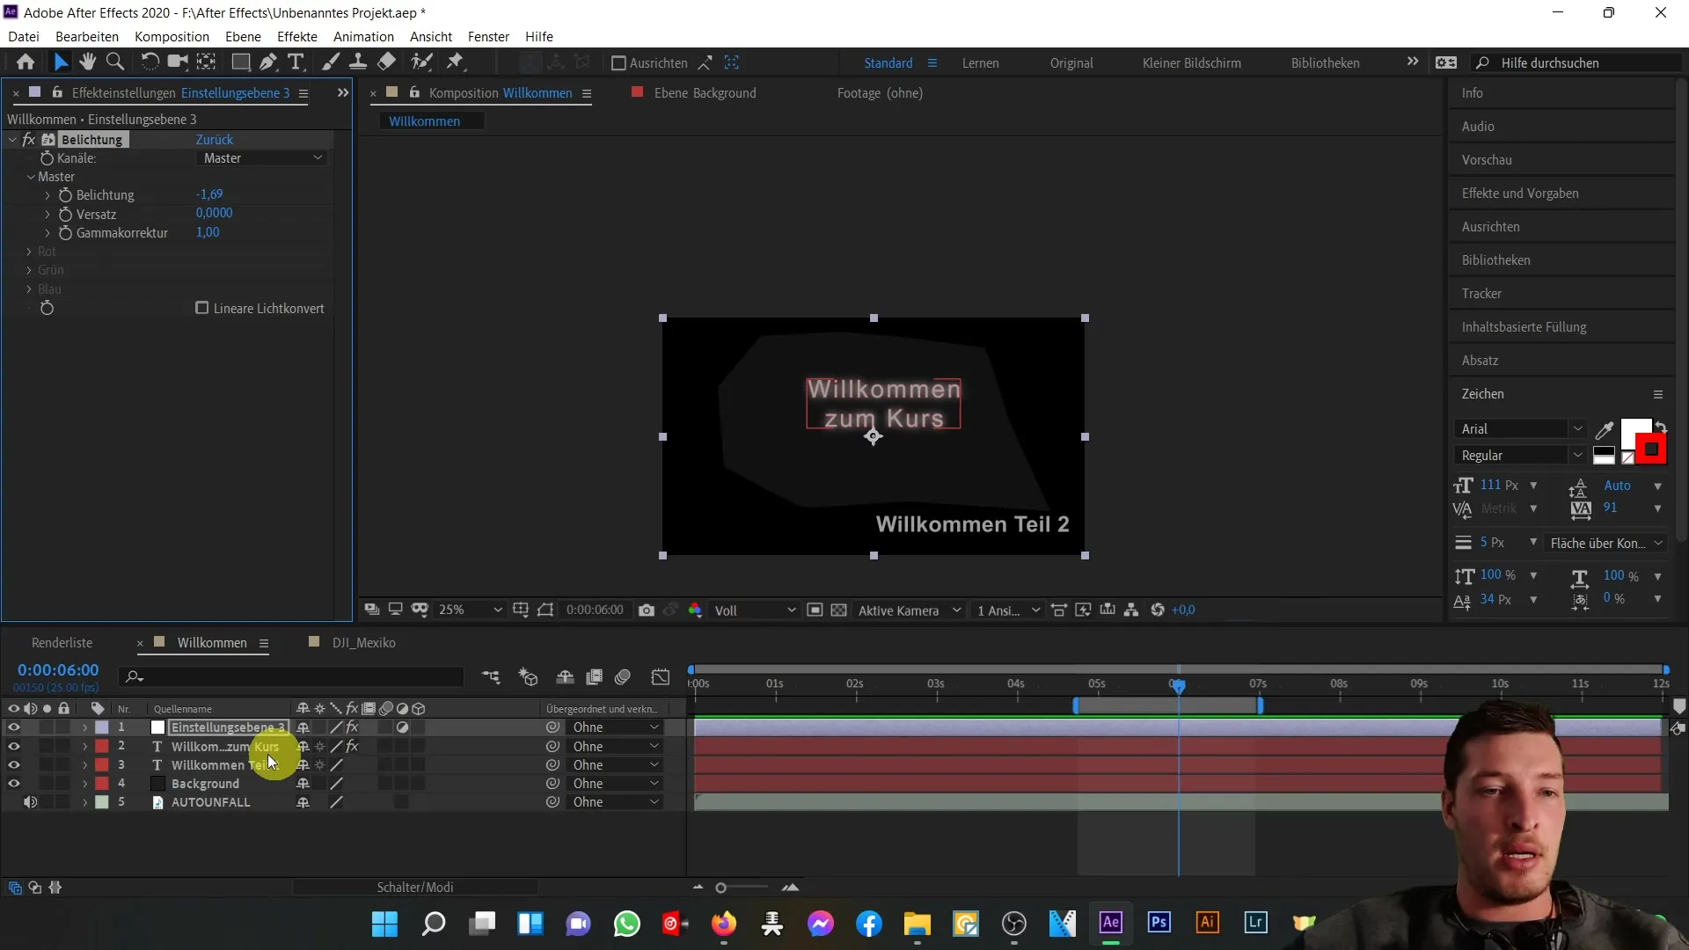The height and width of the screenshot is (950, 1689).
Task: Click the current time 0:00:06:00 field
Action: (58, 670)
